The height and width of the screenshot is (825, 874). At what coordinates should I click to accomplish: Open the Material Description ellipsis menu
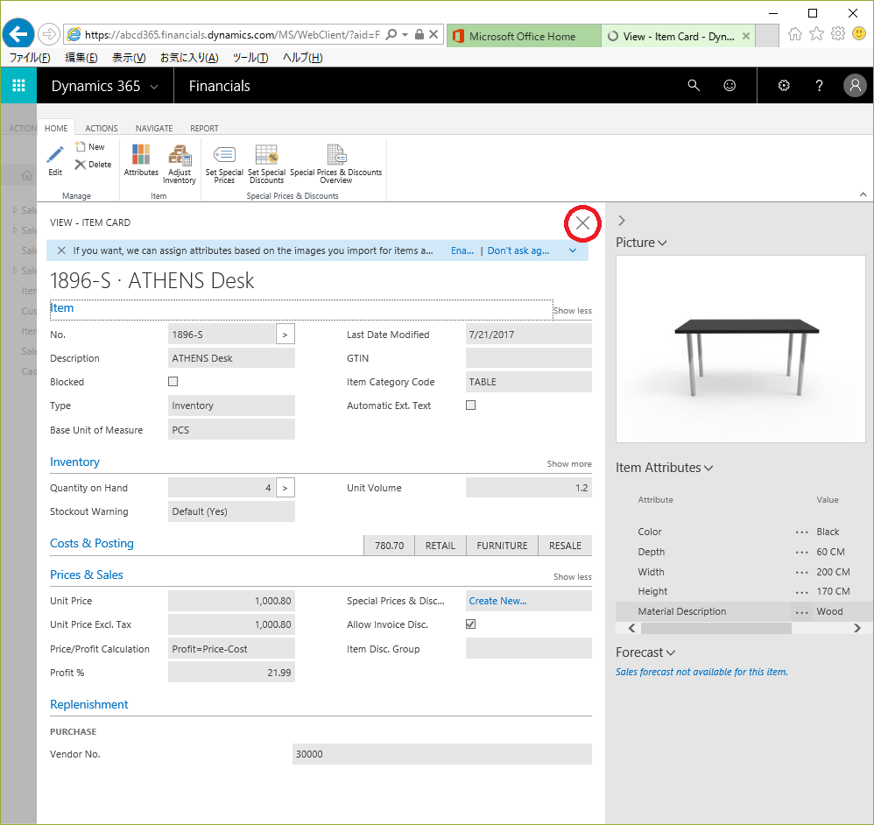tap(801, 611)
